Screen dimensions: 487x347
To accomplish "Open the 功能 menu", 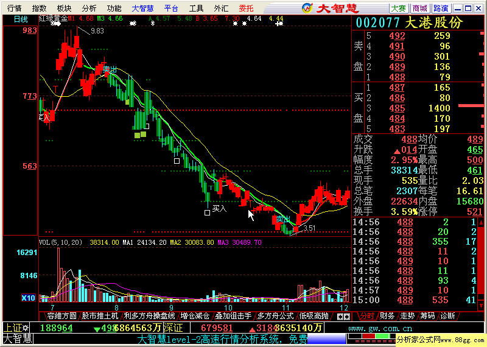I will (114, 8).
